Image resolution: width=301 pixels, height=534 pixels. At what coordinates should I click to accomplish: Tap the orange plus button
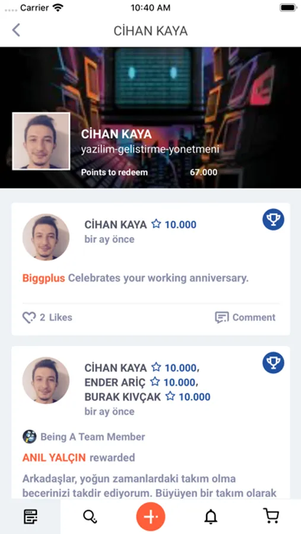151,517
